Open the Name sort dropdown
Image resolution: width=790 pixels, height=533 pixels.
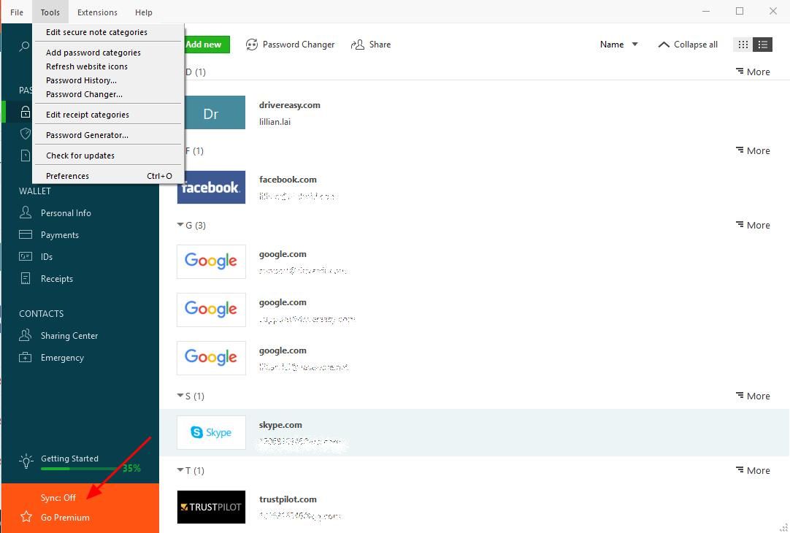(x=618, y=45)
